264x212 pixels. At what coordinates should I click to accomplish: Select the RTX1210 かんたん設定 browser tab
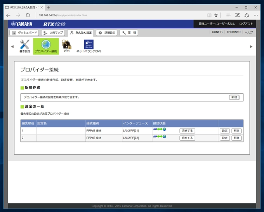pyautogui.click(x=24, y=7)
